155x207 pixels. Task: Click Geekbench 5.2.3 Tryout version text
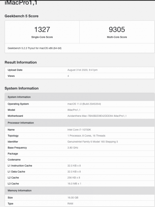tap(34, 48)
